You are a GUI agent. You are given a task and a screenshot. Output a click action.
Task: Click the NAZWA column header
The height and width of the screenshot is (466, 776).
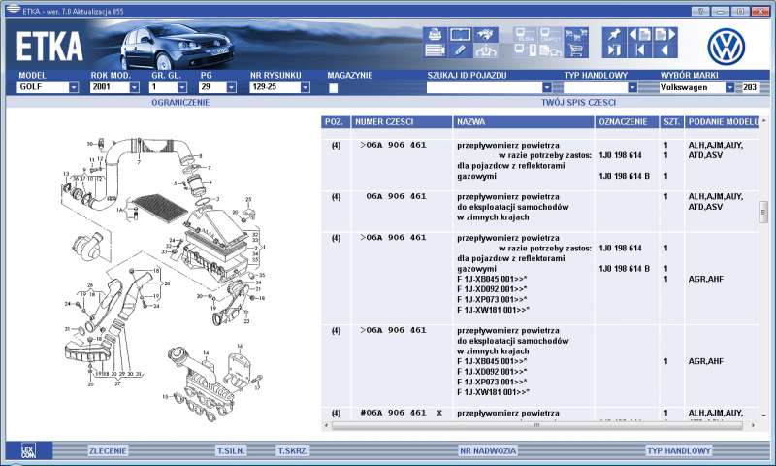(x=524, y=121)
